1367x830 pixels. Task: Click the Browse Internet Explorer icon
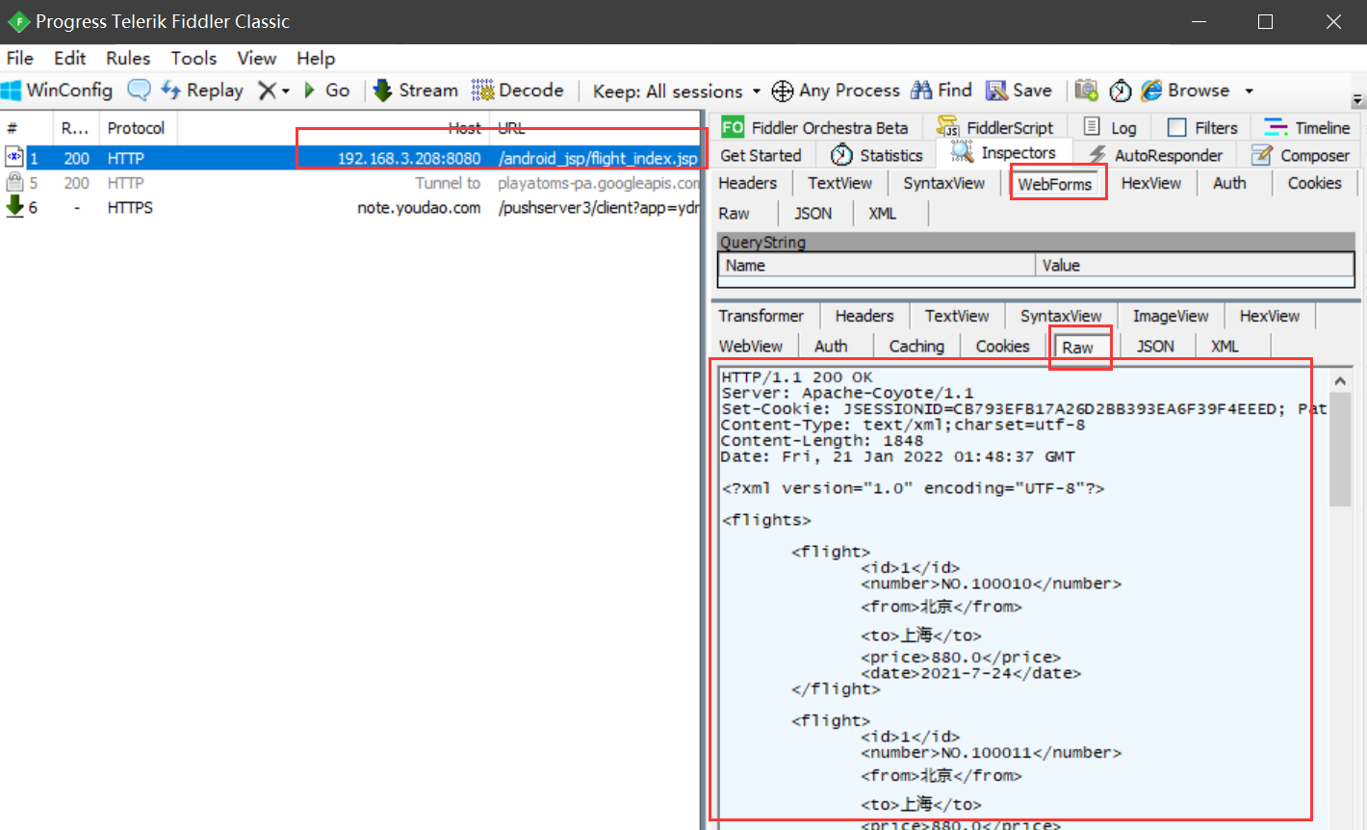coord(1151,91)
